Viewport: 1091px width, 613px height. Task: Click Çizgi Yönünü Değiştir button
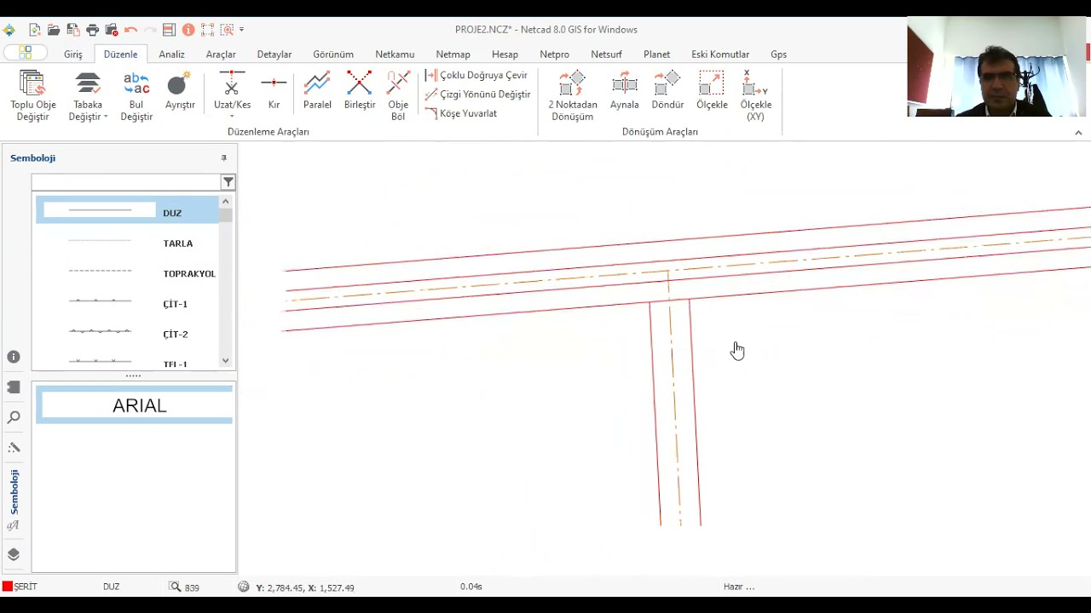(478, 95)
